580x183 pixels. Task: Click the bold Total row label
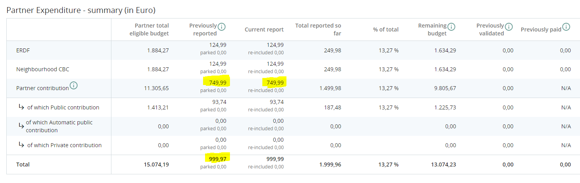coord(23,165)
